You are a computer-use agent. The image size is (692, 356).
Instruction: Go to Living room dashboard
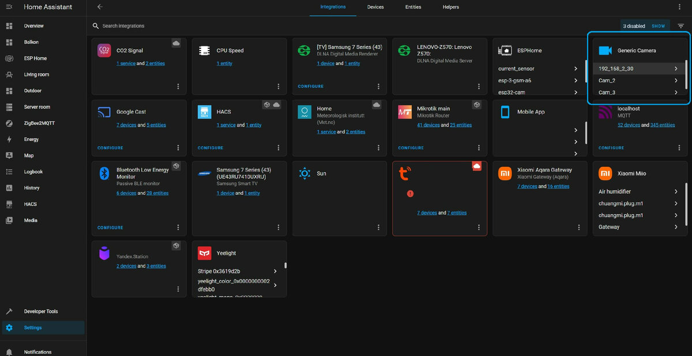(x=43, y=74)
